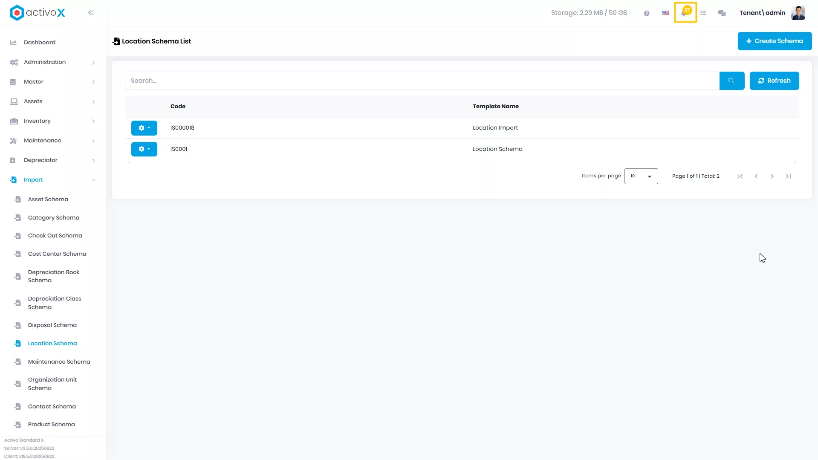Open the help question mark icon

point(647,13)
